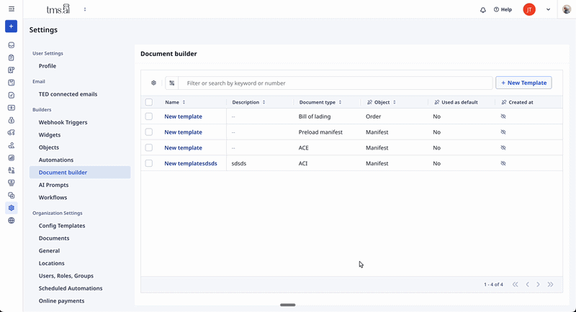
Task: Open Scheduled Automations
Action: click(x=71, y=288)
